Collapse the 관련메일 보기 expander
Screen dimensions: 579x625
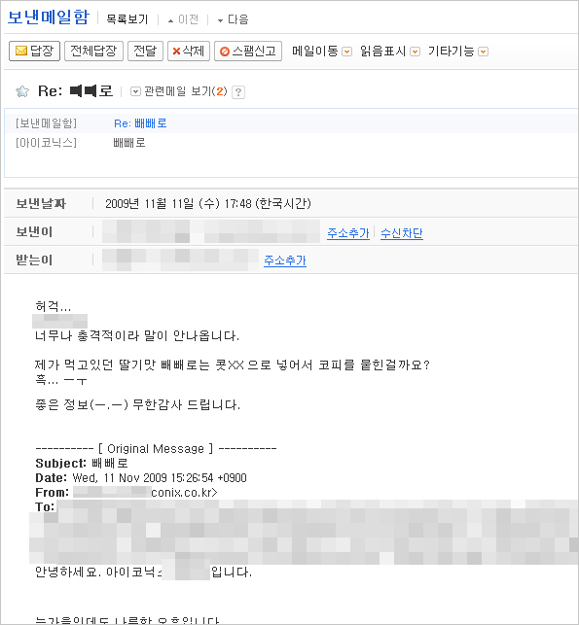tap(135, 91)
